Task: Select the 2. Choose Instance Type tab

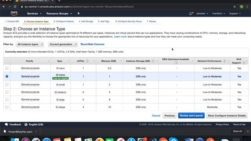Action: point(36,22)
